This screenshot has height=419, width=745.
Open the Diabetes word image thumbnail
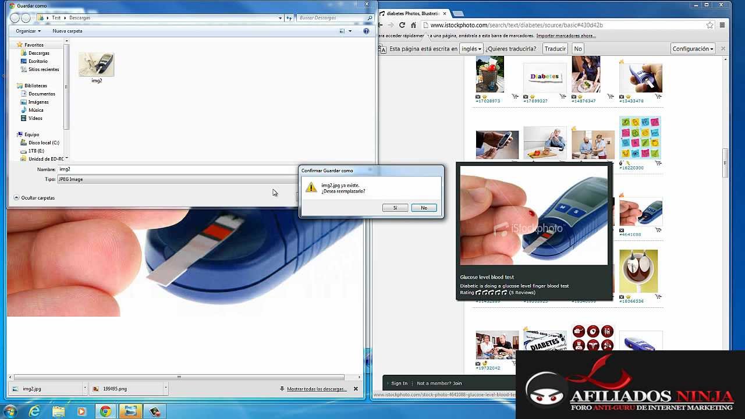(545, 77)
